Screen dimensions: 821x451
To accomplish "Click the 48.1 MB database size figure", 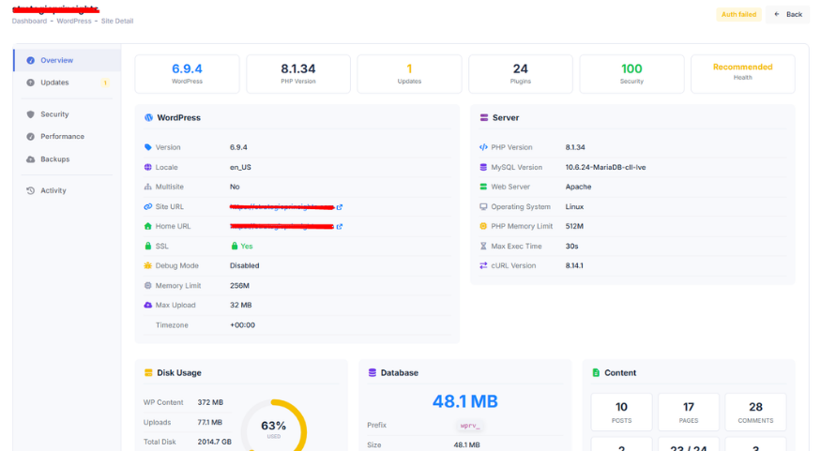I will pos(465,401).
